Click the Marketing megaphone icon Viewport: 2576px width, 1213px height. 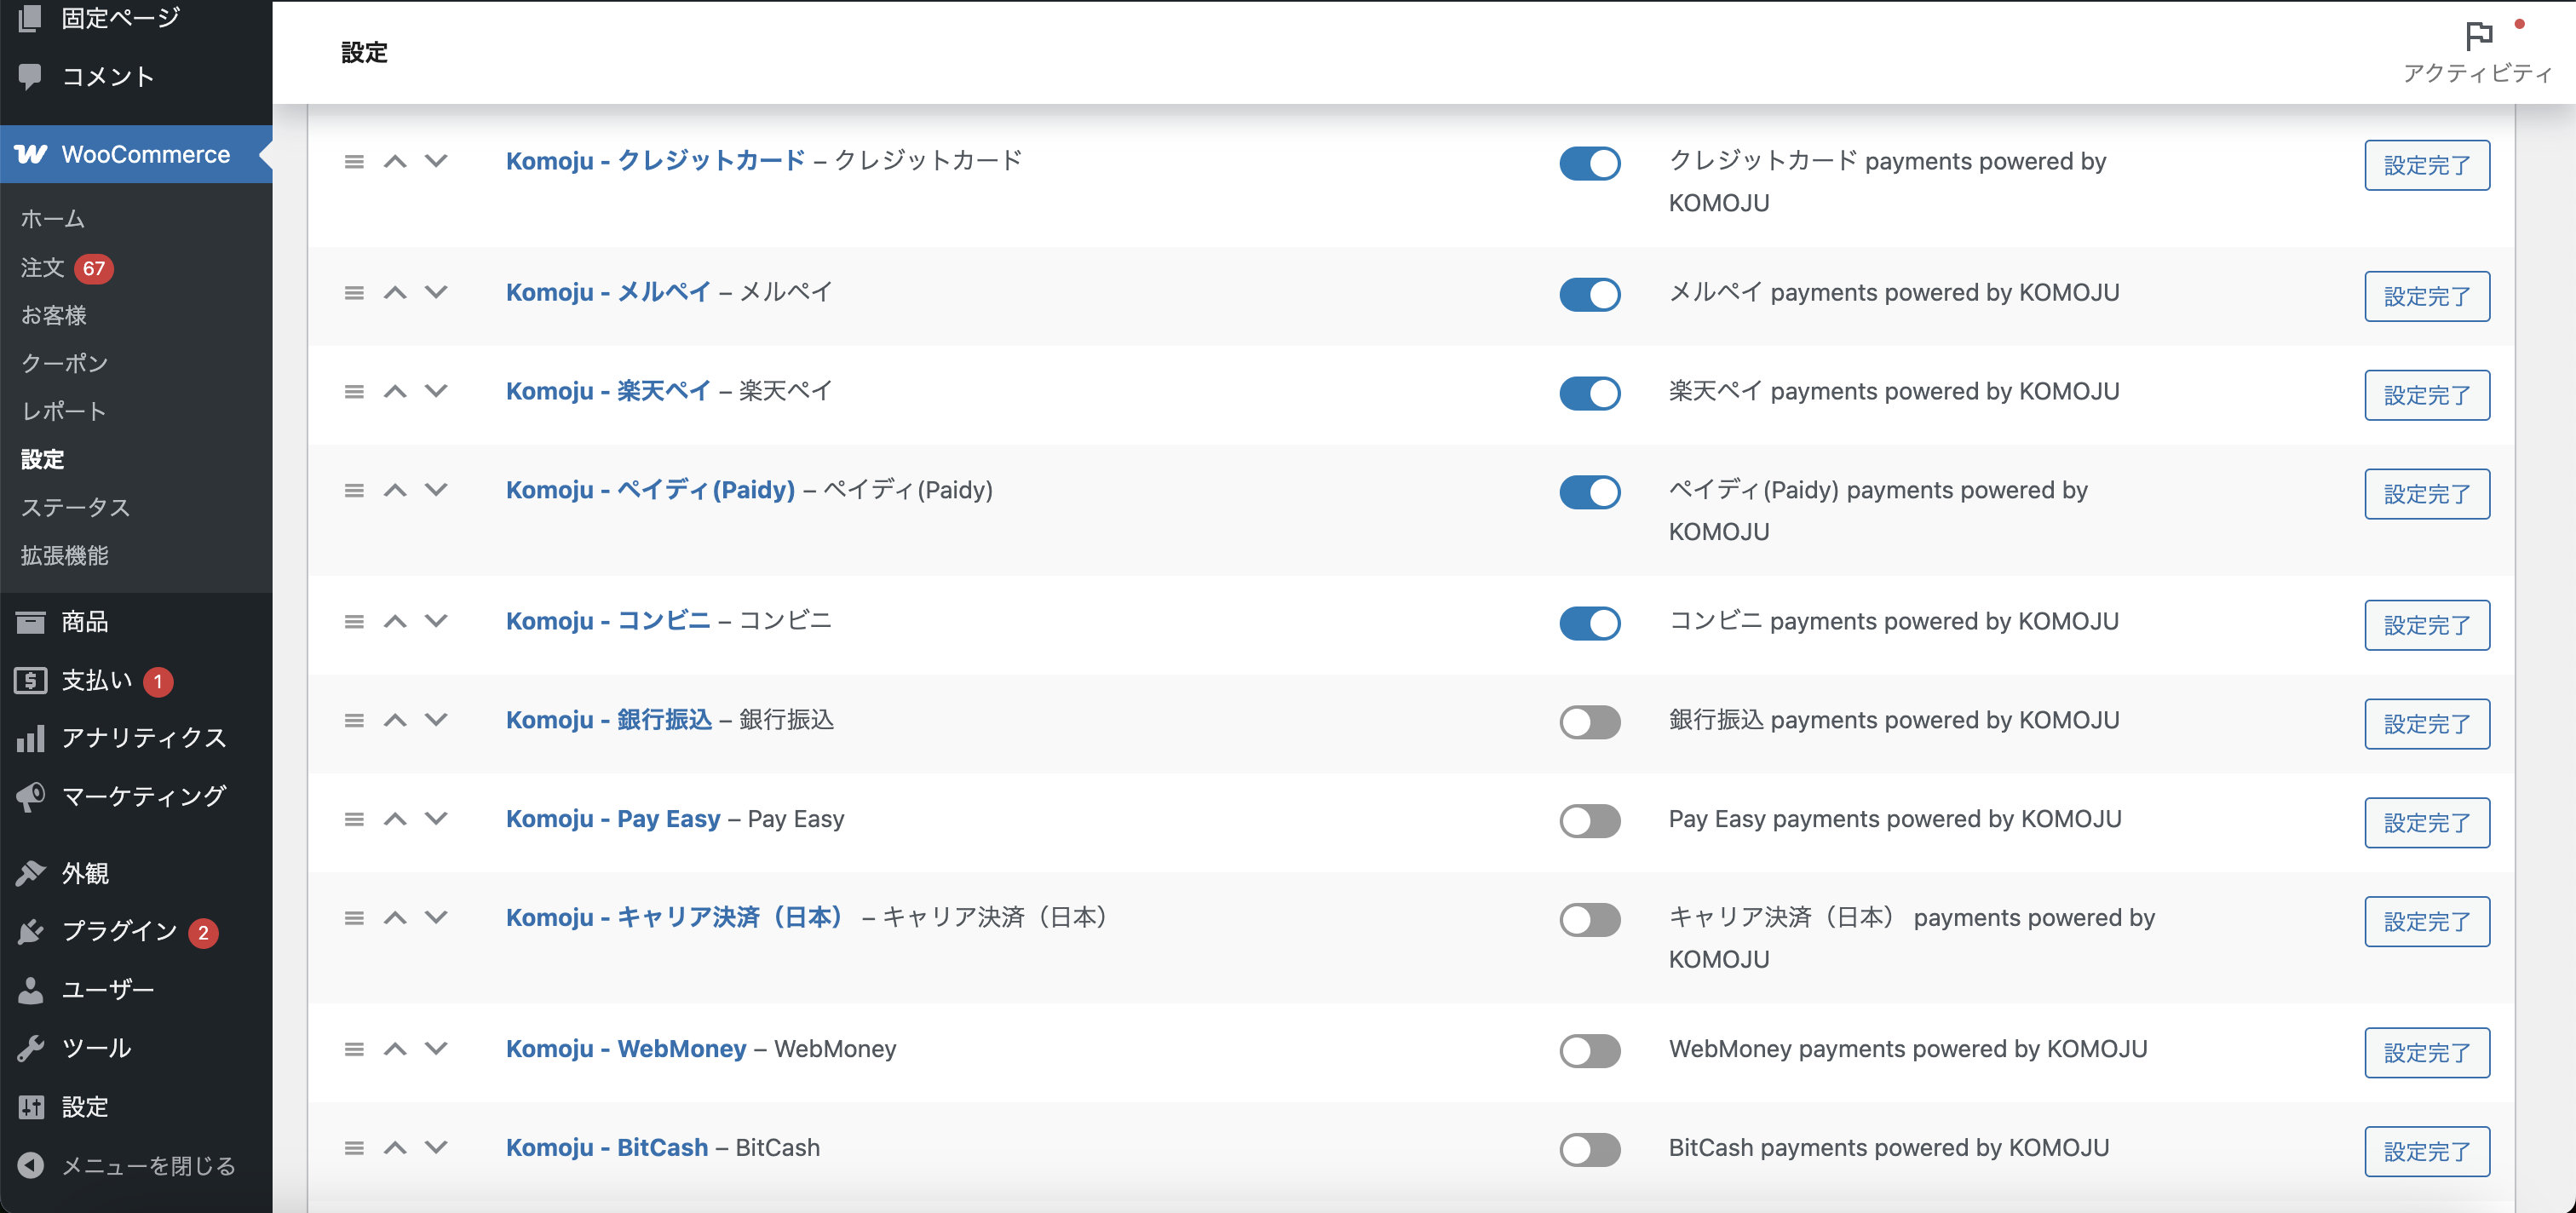pyautogui.click(x=30, y=796)
